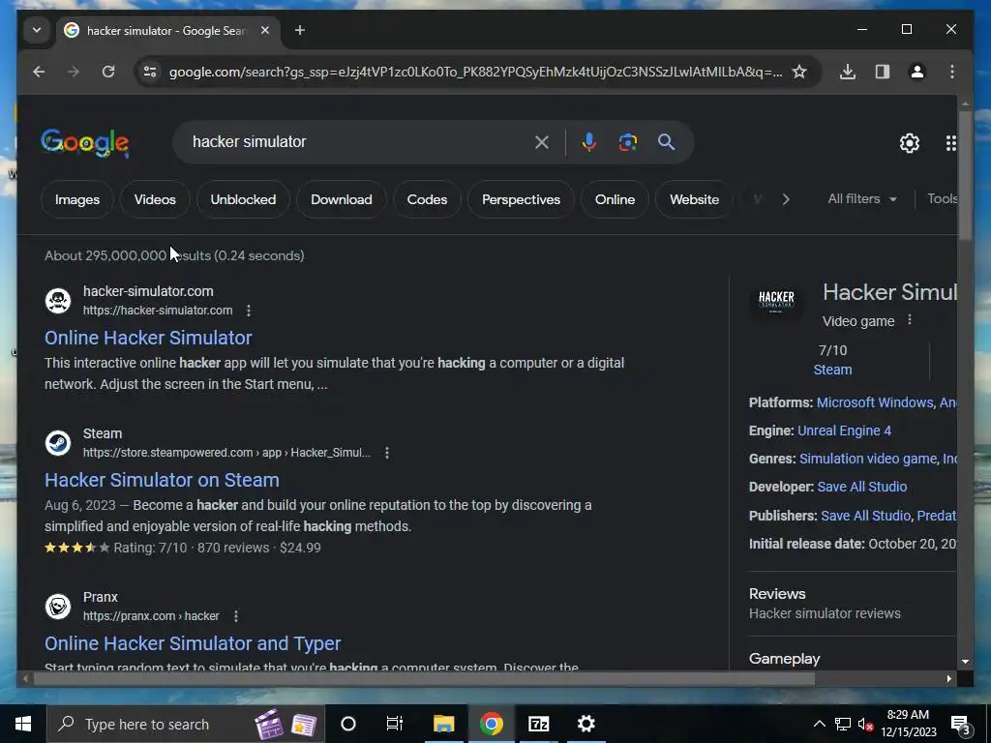Show more filter chips with right chevron

click(x=786, y=199)
